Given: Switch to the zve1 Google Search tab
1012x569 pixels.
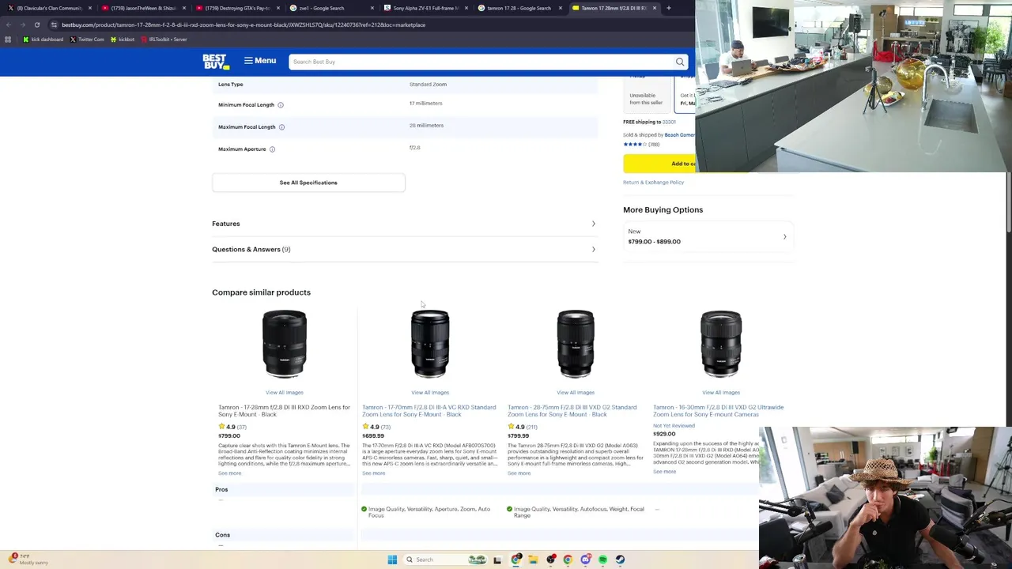Looking at the screenshot, I should (331, 8).
